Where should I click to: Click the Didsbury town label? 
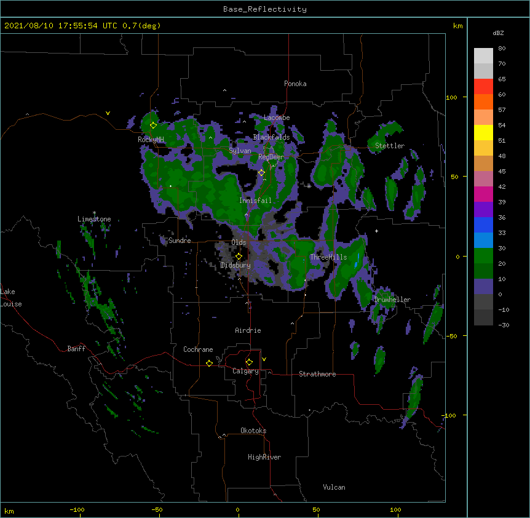point(235,265)
